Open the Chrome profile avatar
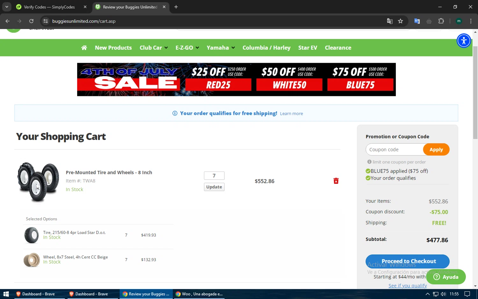Viewport: 478px width, 299px height. (459, 21)
